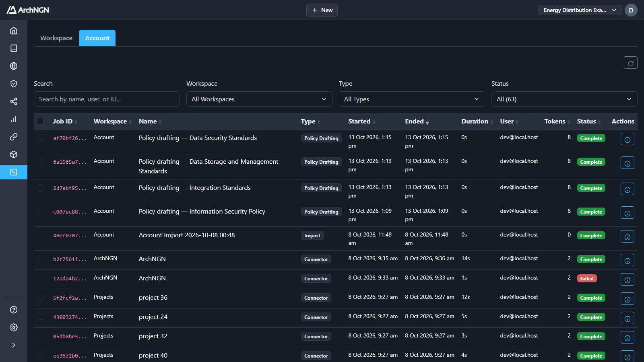This screenshot has width=644, height=362.
Task: Open the Status All (63) dropdown
Action: coord(564,99)
